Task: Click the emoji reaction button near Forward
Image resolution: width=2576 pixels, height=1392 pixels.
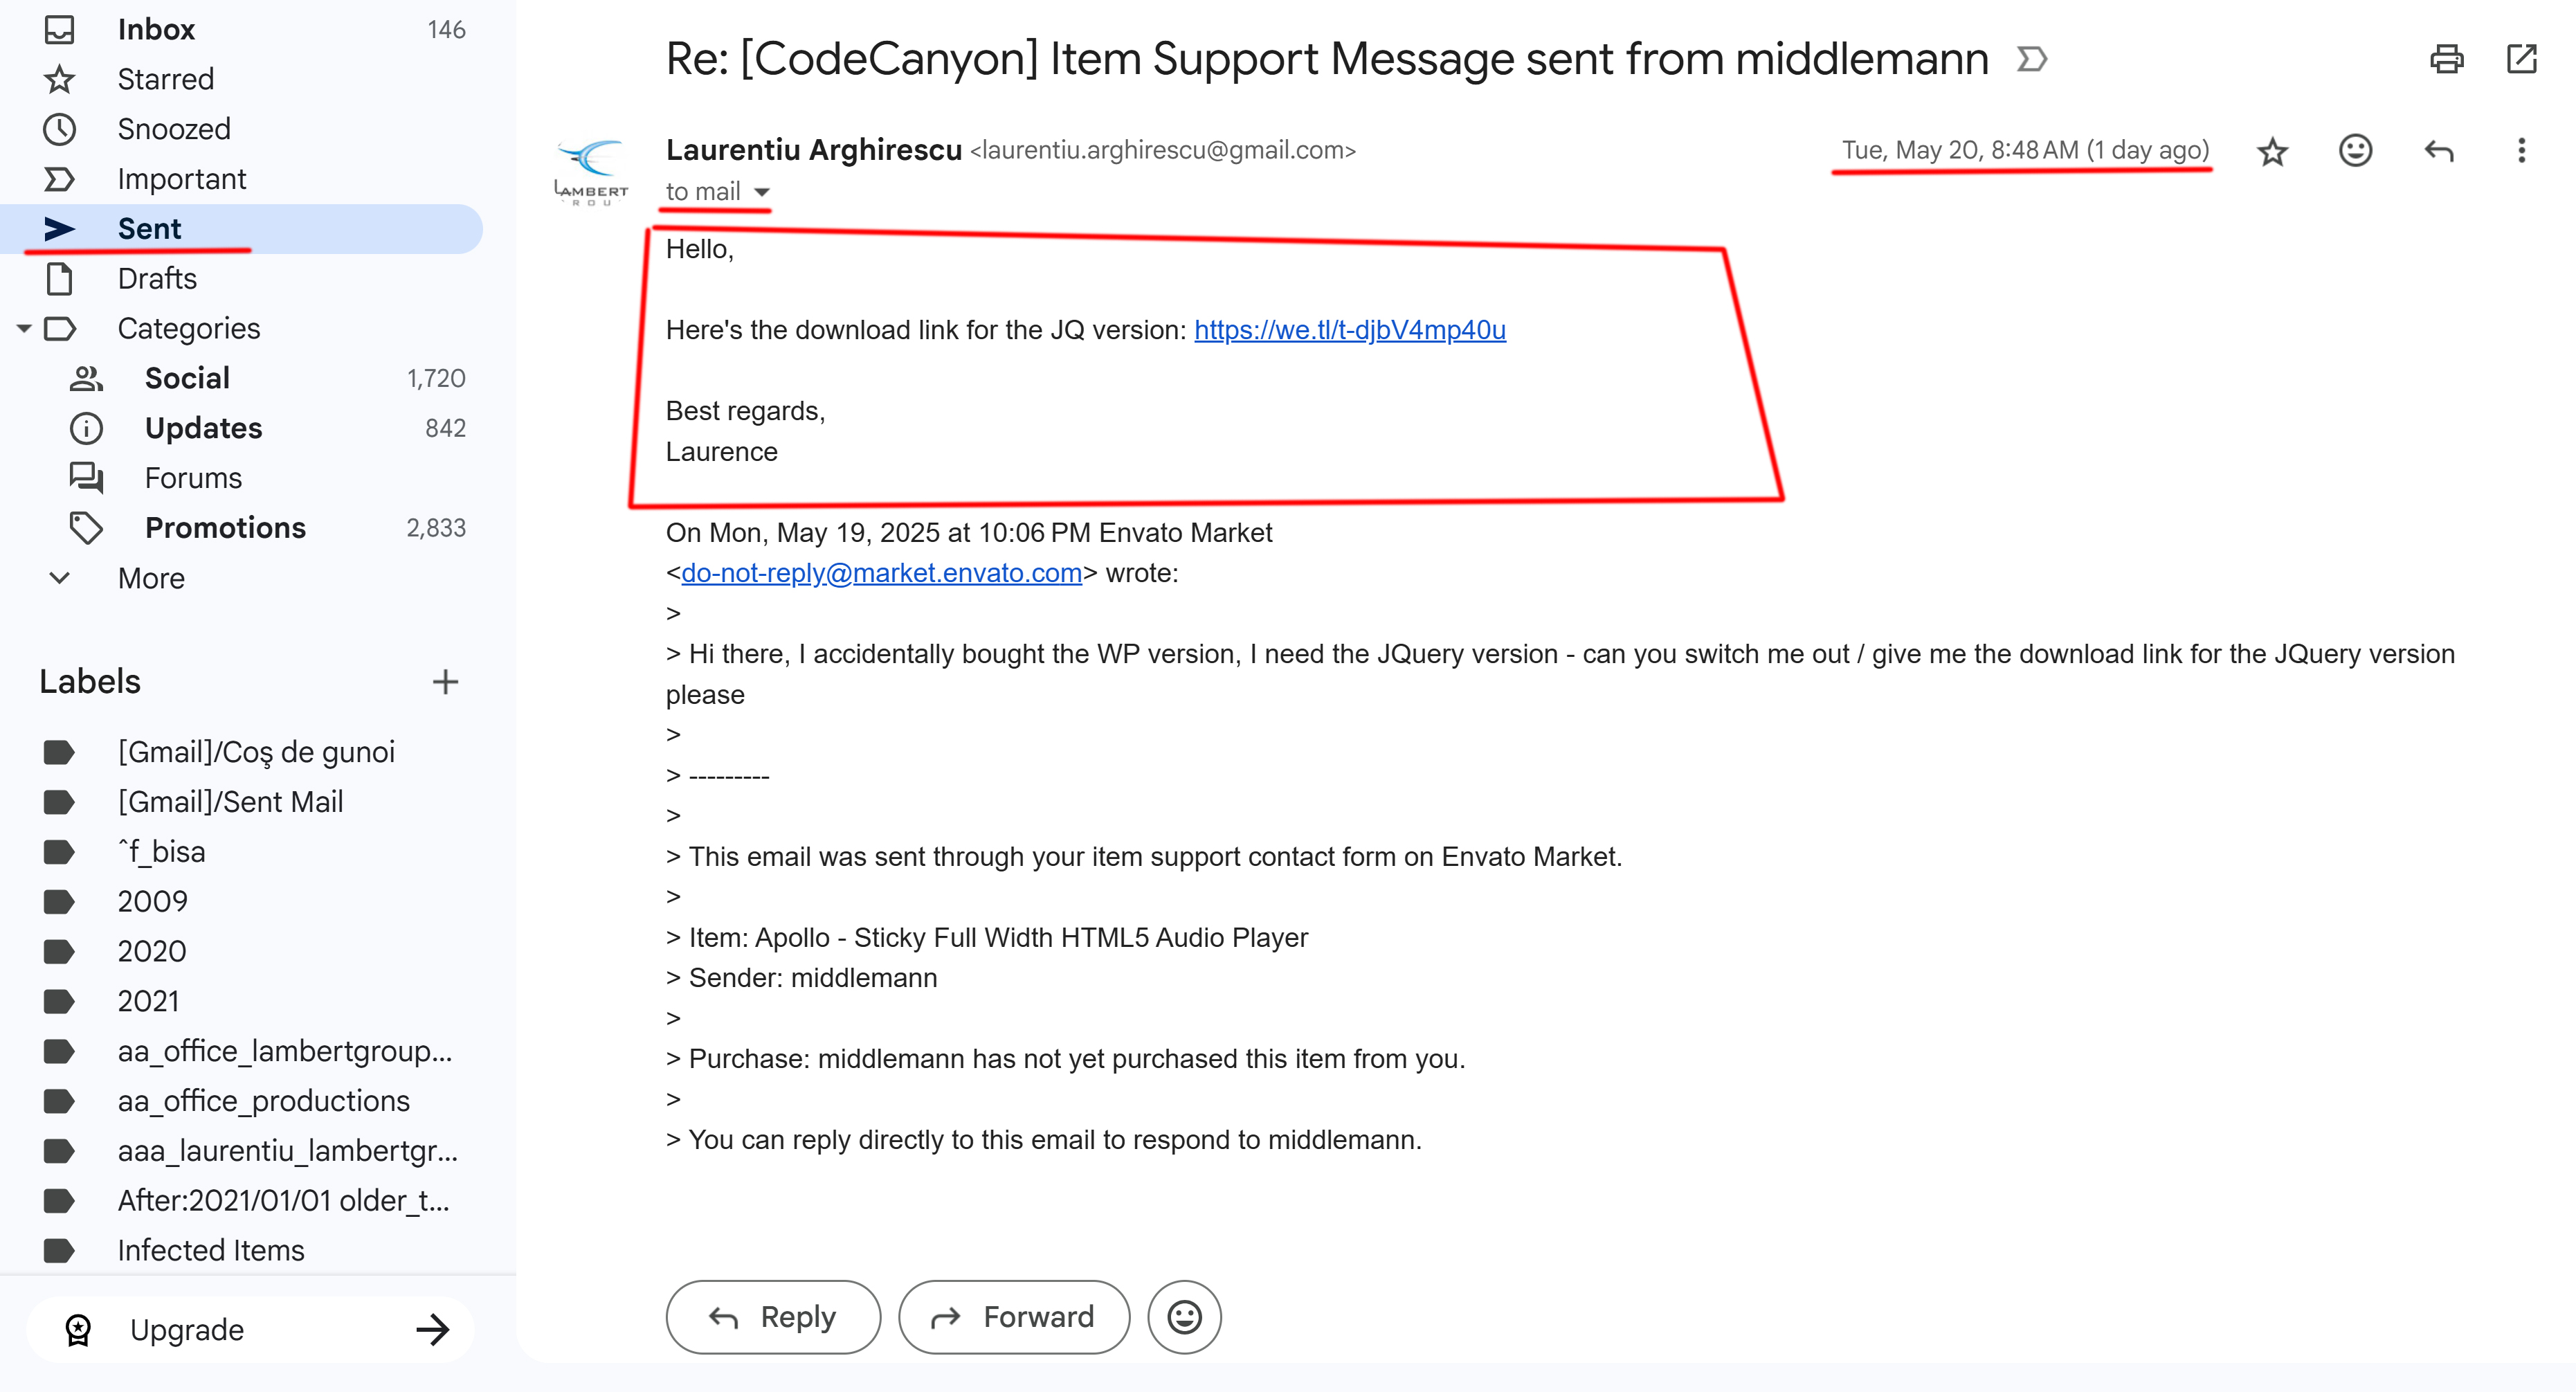Action: click(x=1184, y=1317)
